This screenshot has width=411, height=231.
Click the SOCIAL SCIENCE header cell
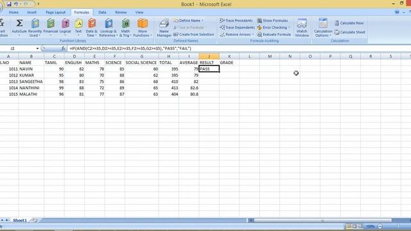[x=142, y=63]
